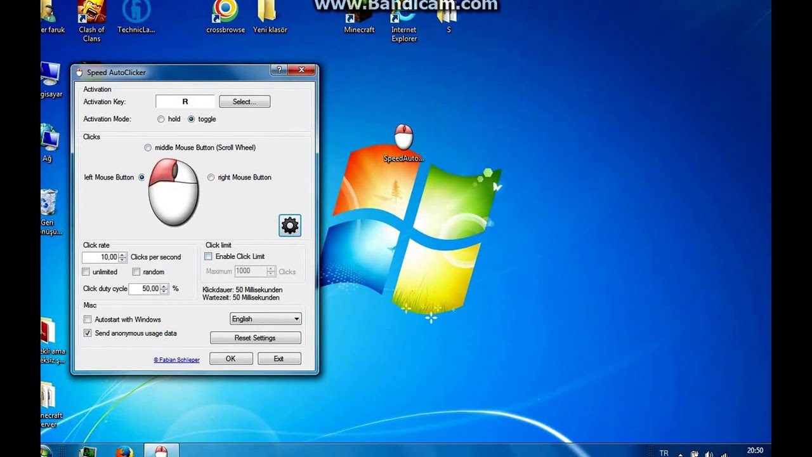Show hidden tray icons arrow
Viewport: 812px width, 457px height.
click(x=680, y=454)
